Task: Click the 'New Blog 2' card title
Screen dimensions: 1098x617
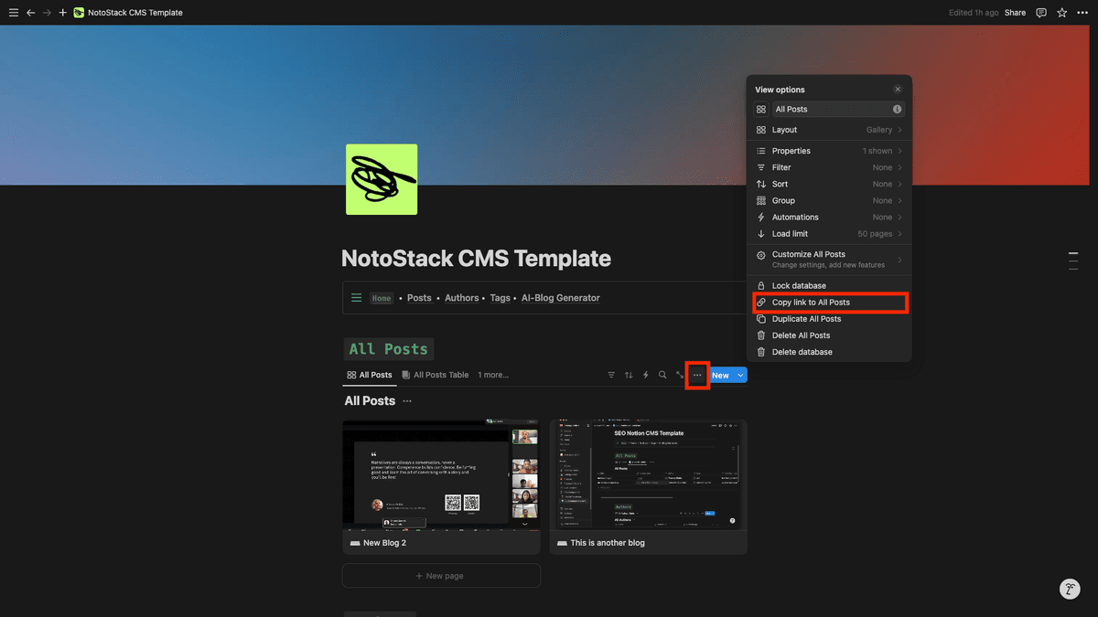Action: [384, 543]
